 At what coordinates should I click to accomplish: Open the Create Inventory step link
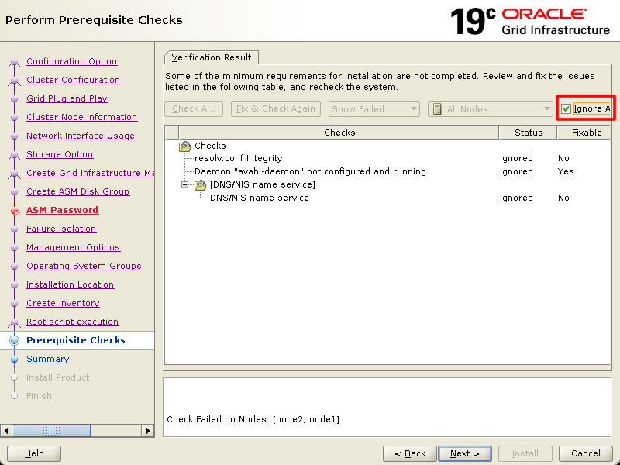click(63, 303)
